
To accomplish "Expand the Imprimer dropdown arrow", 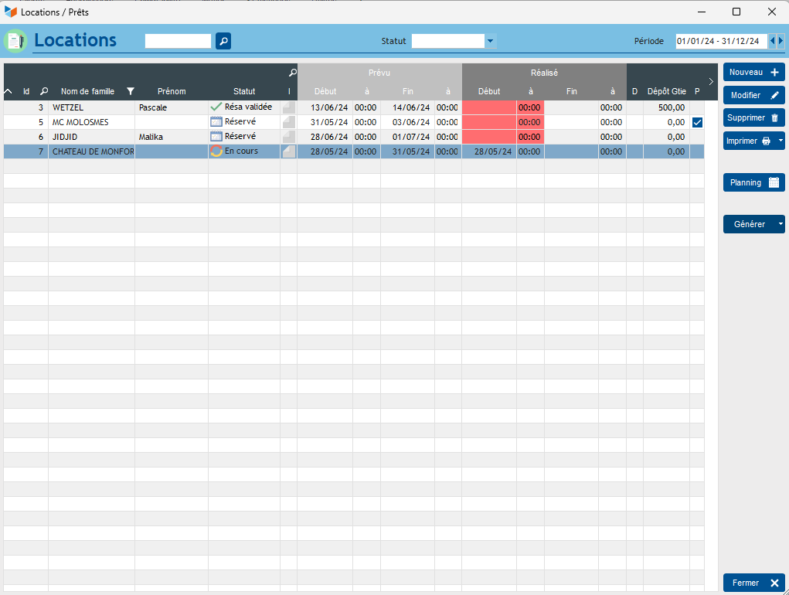I will (780, 141).
